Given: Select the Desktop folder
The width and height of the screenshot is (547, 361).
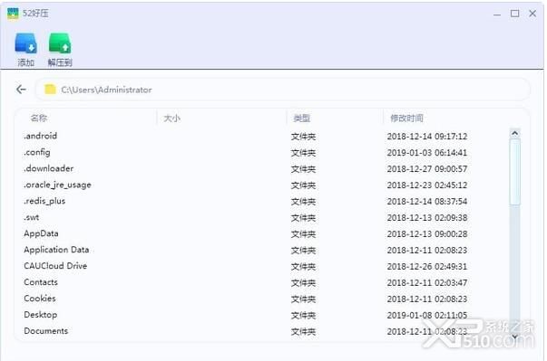Looking at the screenshot, I should [41, 315].
